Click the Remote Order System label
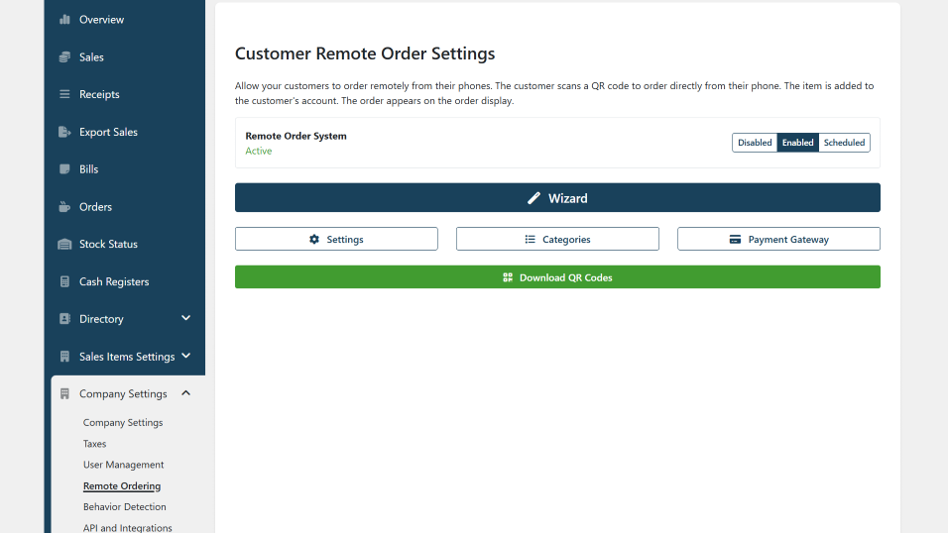 pos(296,136)
